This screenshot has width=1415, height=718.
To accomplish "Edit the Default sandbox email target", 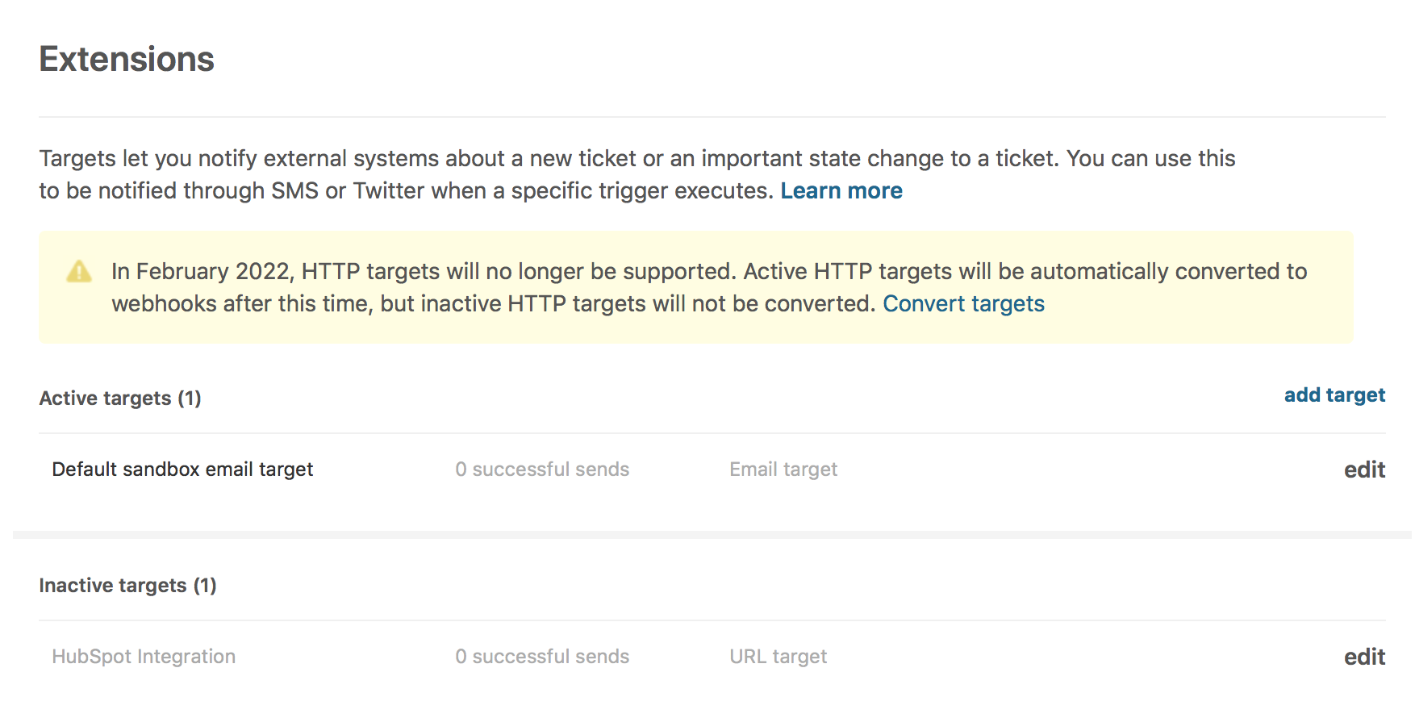I will tap(1364, 470).
